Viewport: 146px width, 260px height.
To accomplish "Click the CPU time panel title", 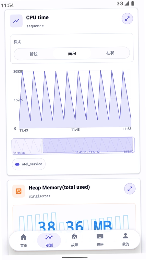I will click(37, 18).
